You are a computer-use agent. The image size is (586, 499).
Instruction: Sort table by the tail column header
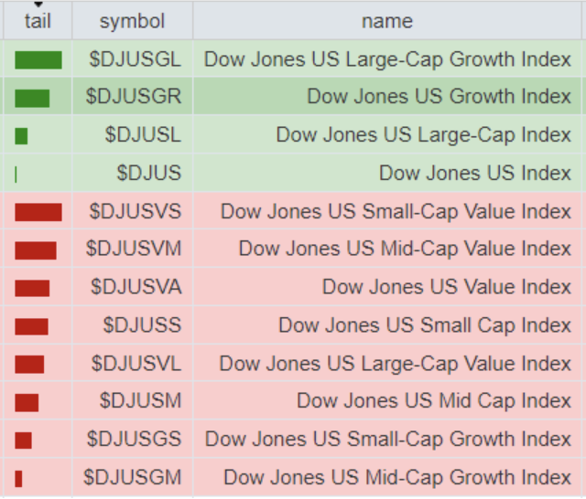(38, 21)
